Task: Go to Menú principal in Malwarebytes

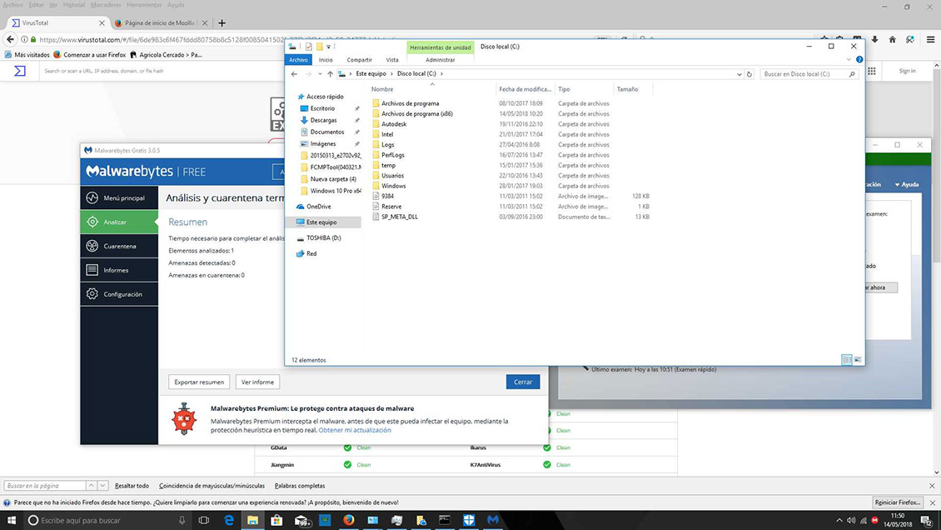Action: 123,198
